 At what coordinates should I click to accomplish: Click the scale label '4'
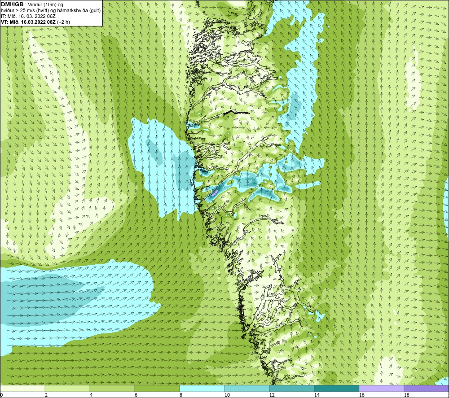(91, 395)
